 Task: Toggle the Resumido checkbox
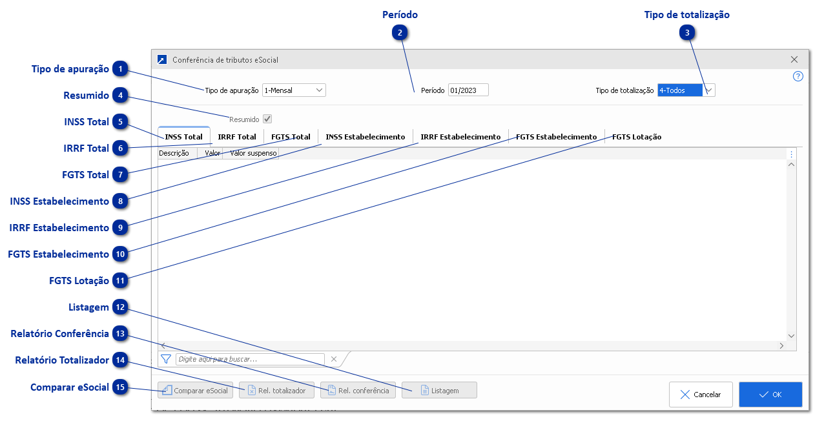[267, 119]
